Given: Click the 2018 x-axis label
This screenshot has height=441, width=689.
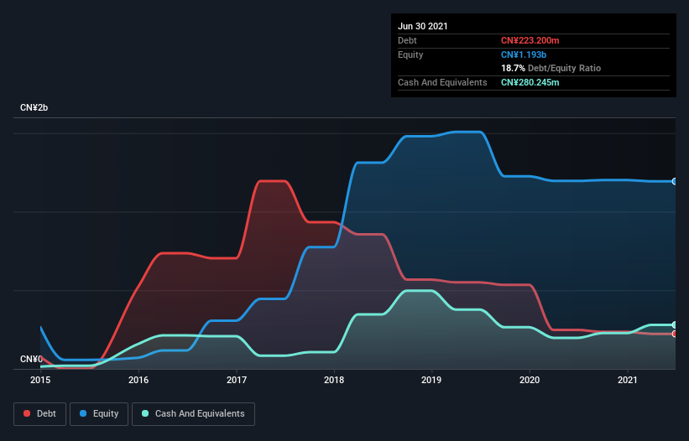Looking at the screenshot, I should click(x=334, y=380).
